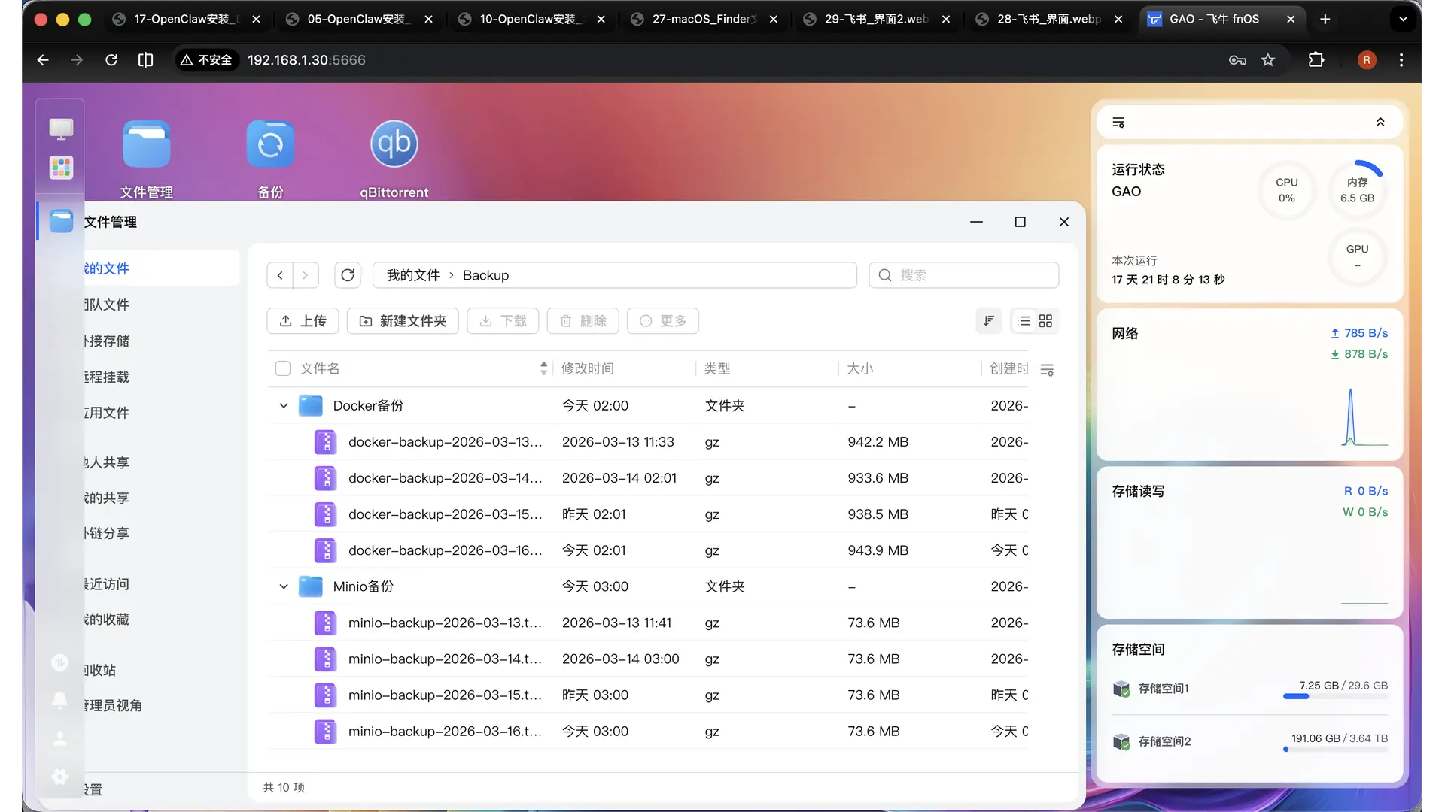Click the sort order icon in toolbar
This screenshot has height=812, width=1445.
tap(989, 321)
